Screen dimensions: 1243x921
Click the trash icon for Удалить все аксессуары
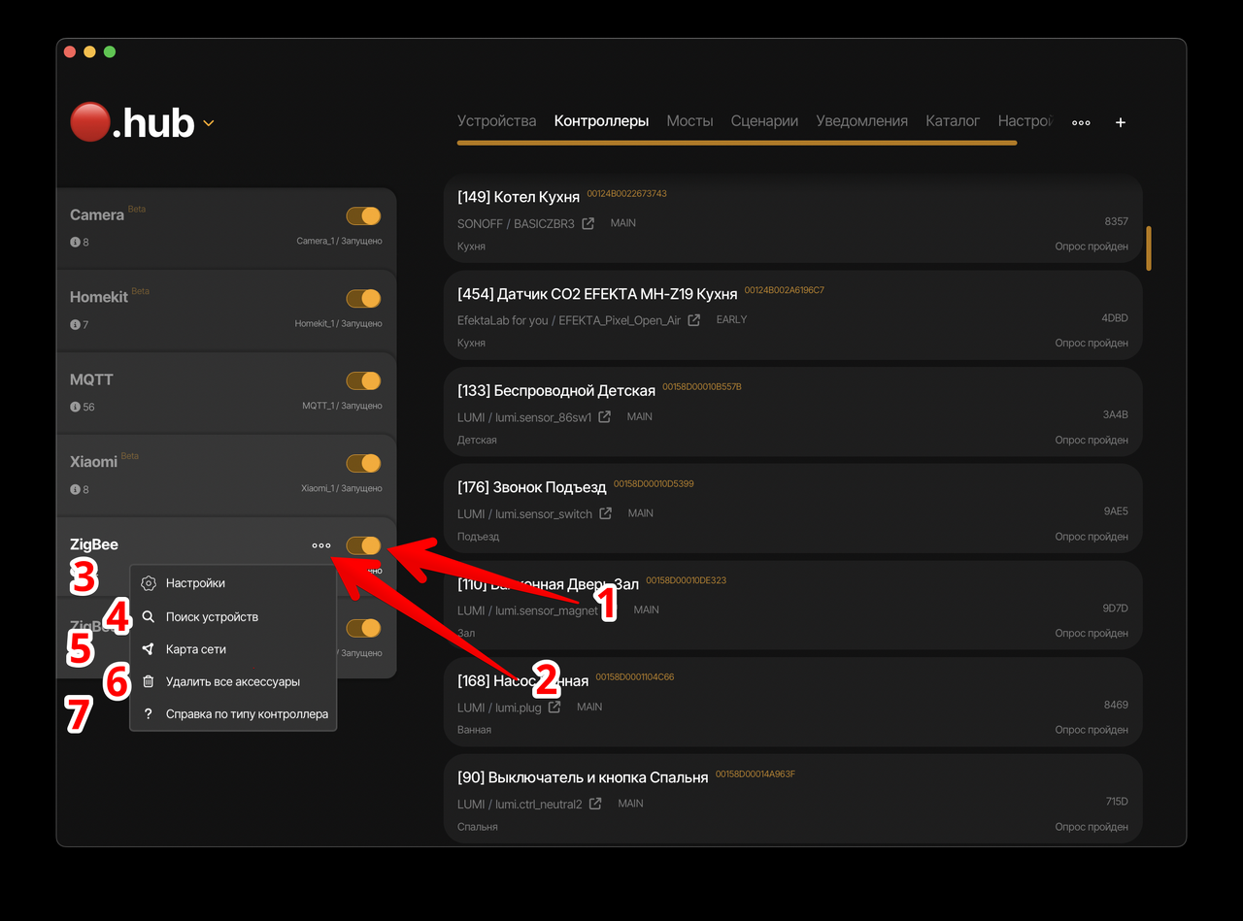(149, 681)
